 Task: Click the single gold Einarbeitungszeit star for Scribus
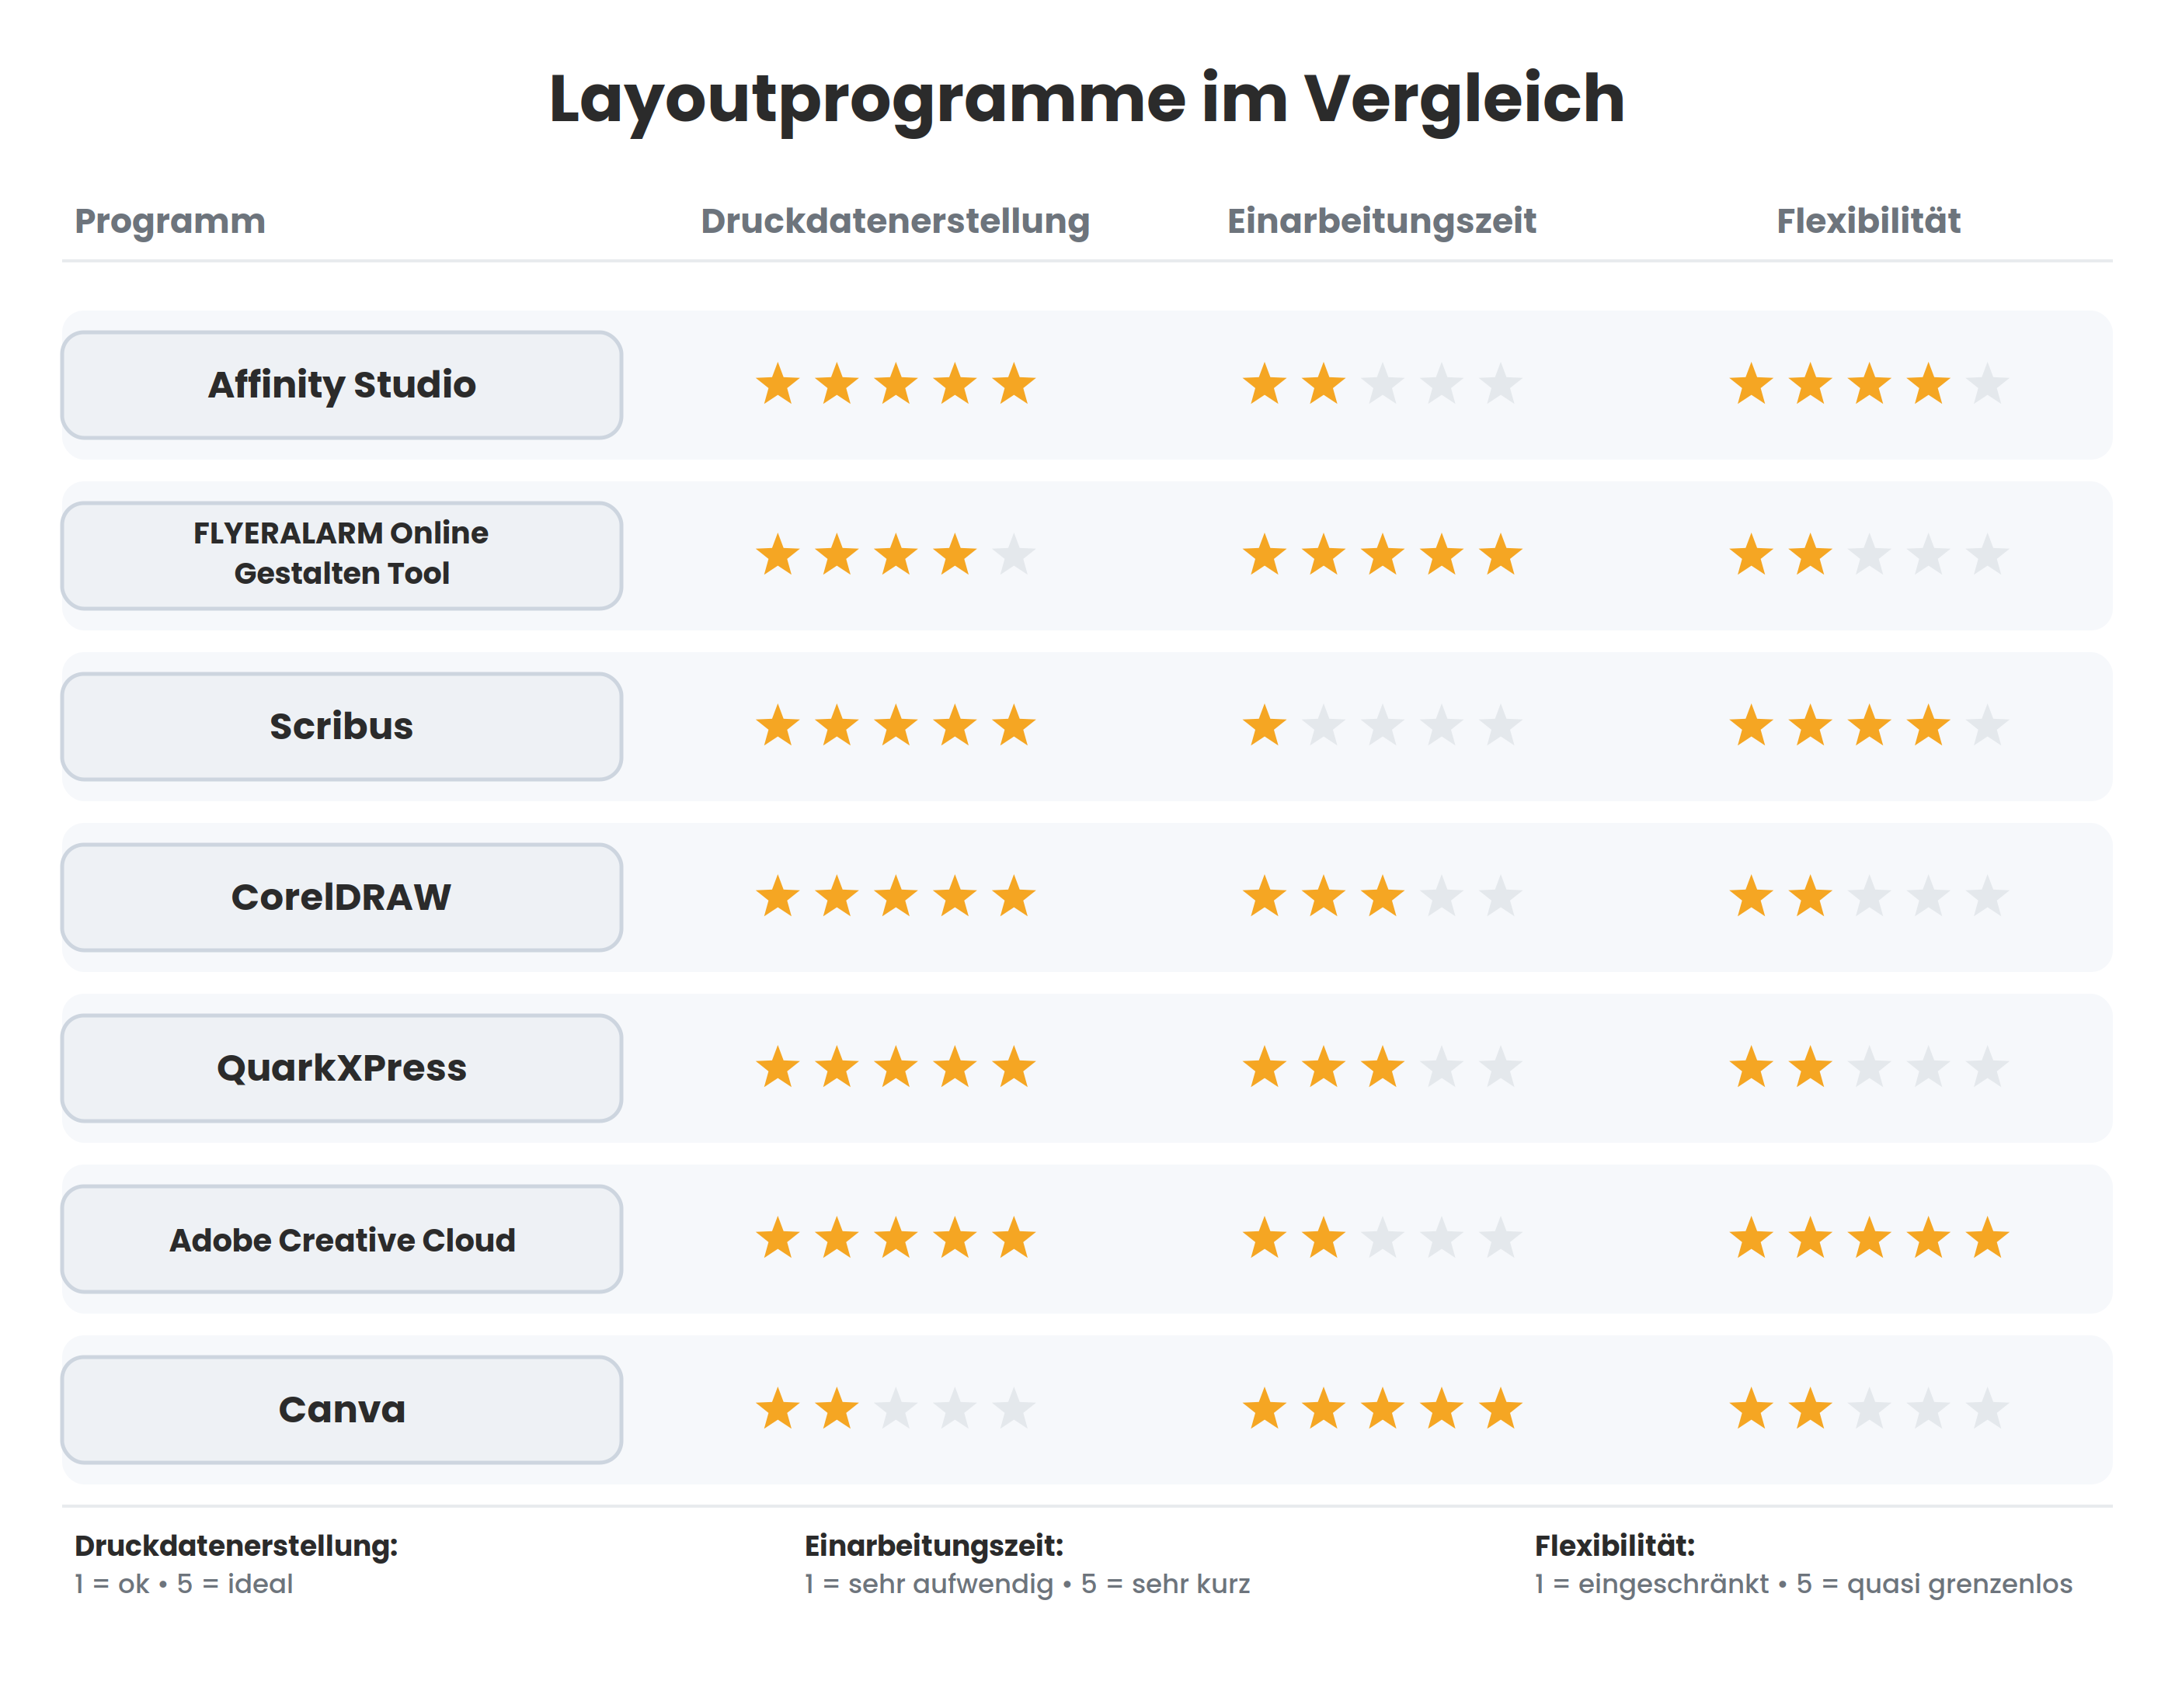coord(1265,726)
